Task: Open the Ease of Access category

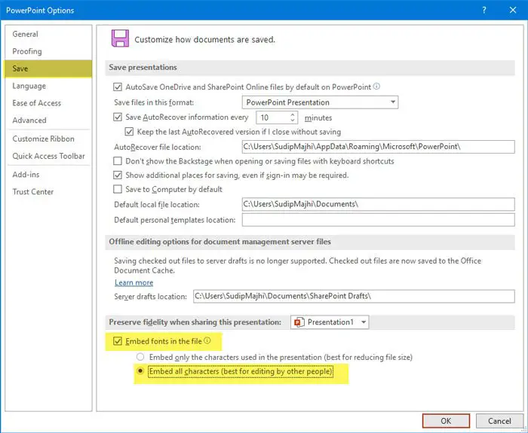Action: [48, 103]
